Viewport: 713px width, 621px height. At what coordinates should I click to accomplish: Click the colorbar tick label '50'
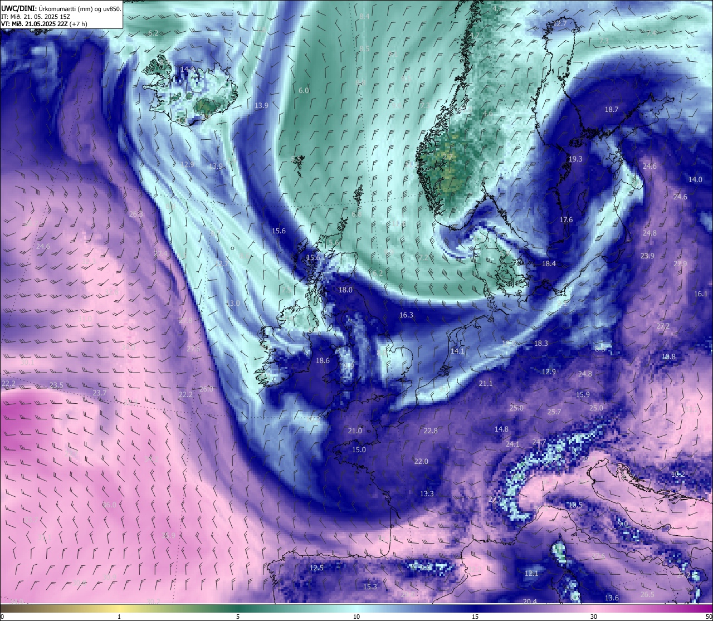pyautogui.click(x=709, y=617)
